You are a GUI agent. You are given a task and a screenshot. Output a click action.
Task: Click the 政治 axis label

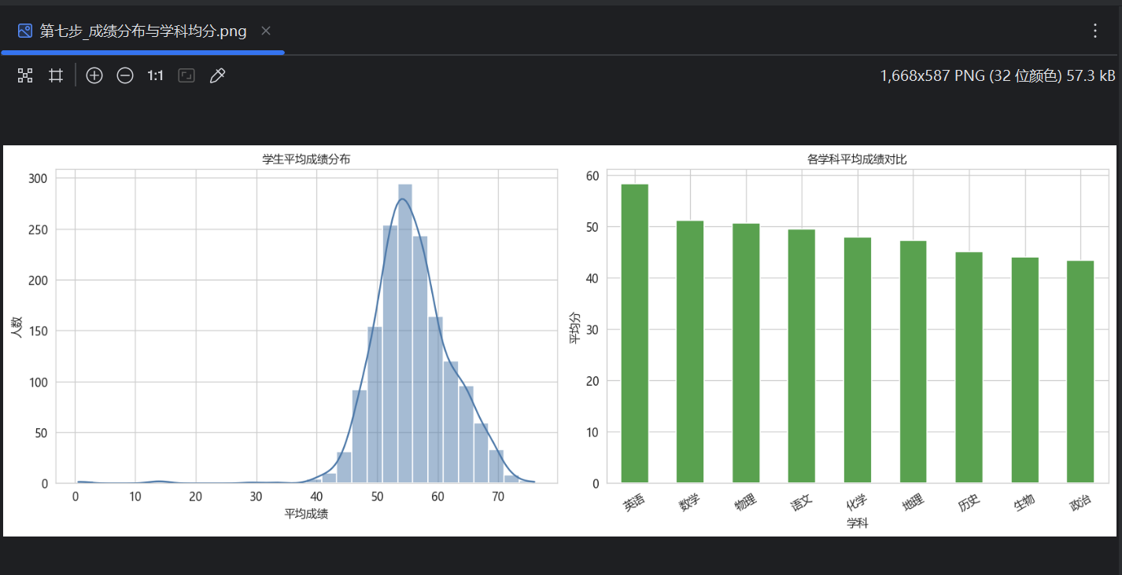pos(1080,503)
